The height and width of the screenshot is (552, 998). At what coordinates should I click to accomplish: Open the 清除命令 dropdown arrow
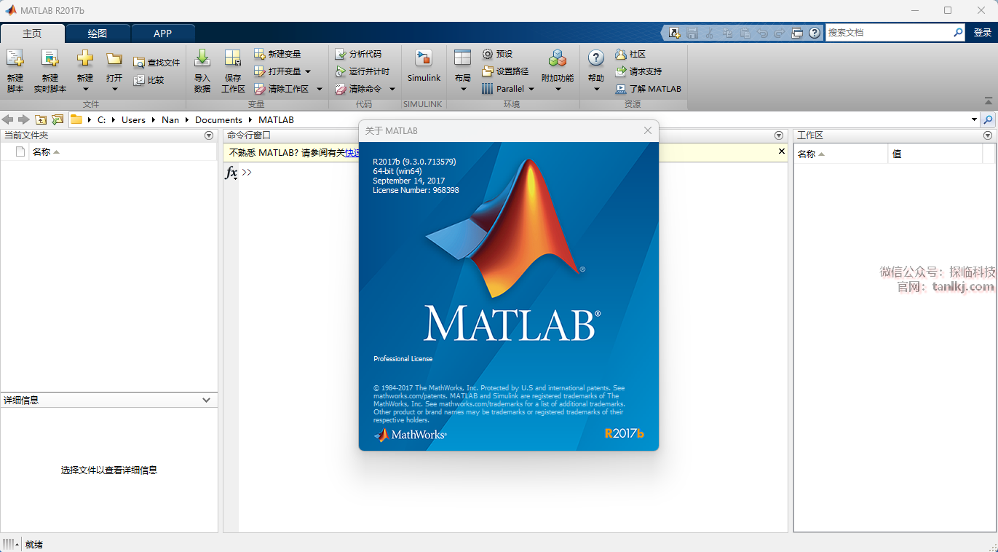(392, 89)
